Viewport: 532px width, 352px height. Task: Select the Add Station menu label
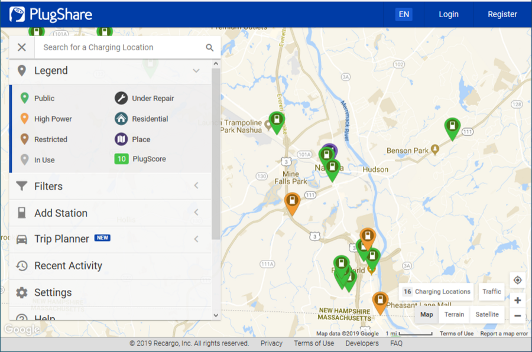click(61, 213)
